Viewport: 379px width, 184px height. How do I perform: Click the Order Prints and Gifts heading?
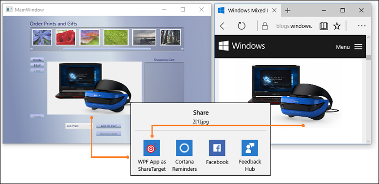[53, 24]
